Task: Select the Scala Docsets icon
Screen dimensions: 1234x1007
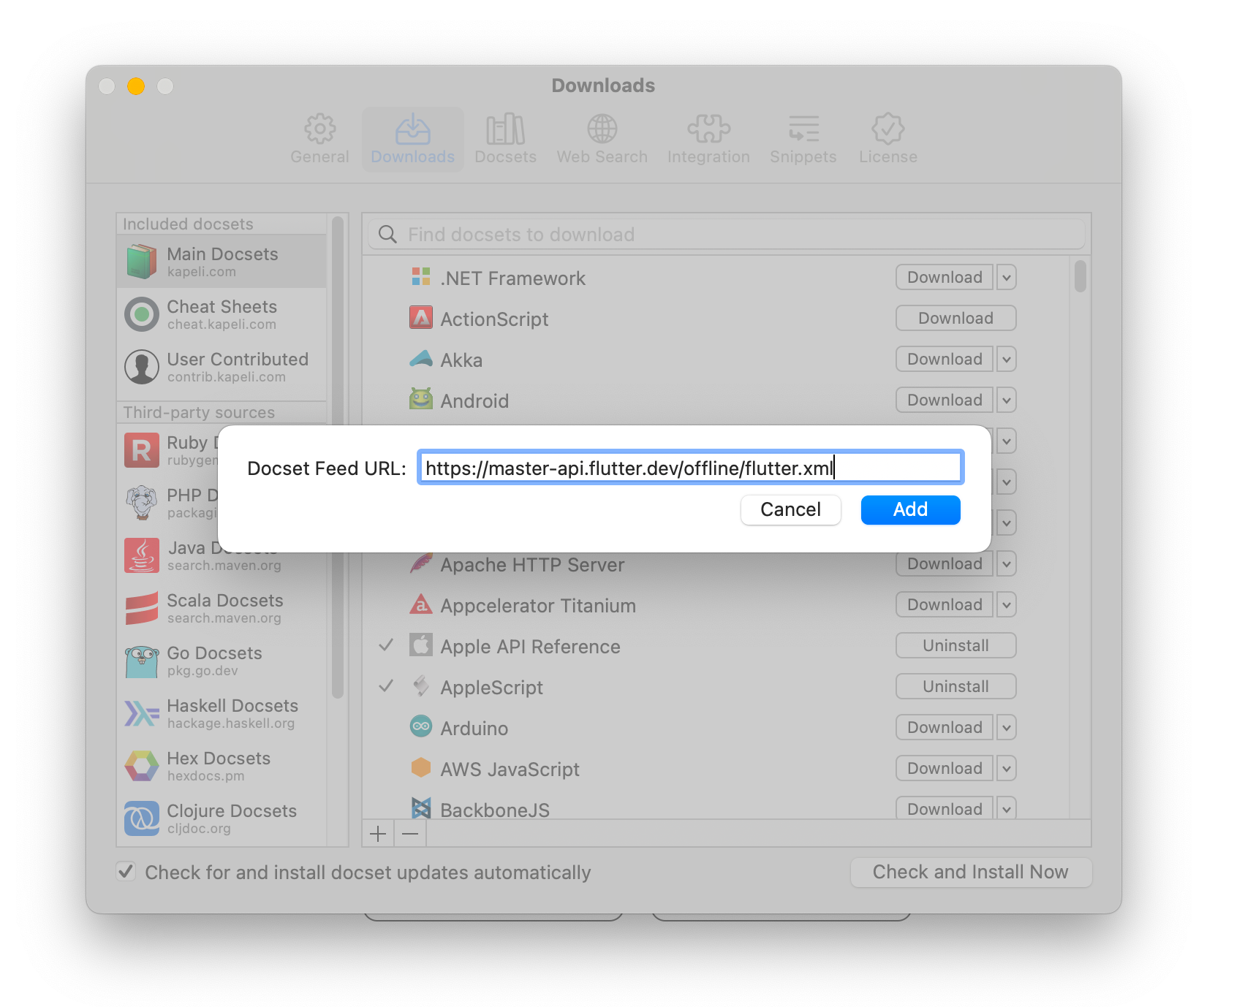Action: pyautogui.click(x=142, y=608)
